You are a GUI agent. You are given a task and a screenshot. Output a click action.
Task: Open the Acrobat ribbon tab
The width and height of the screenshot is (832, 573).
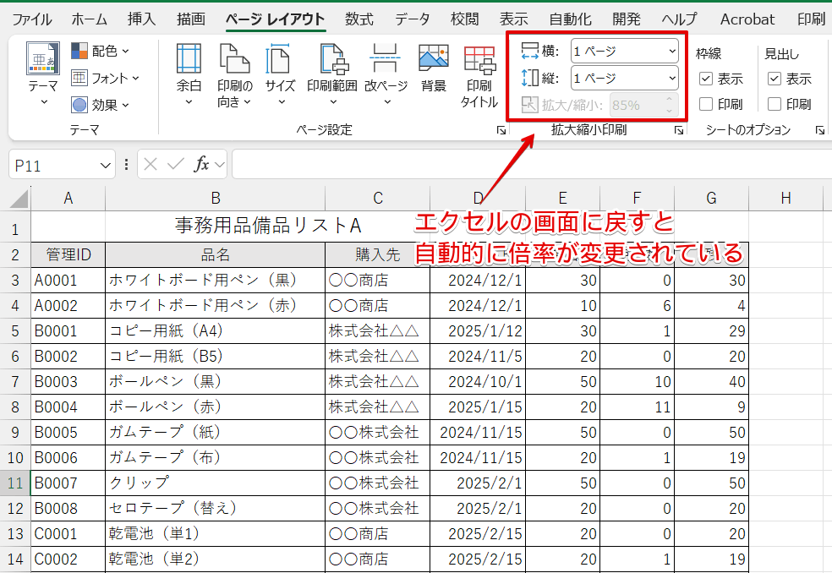pyautogui.click(x=747, y=18)
